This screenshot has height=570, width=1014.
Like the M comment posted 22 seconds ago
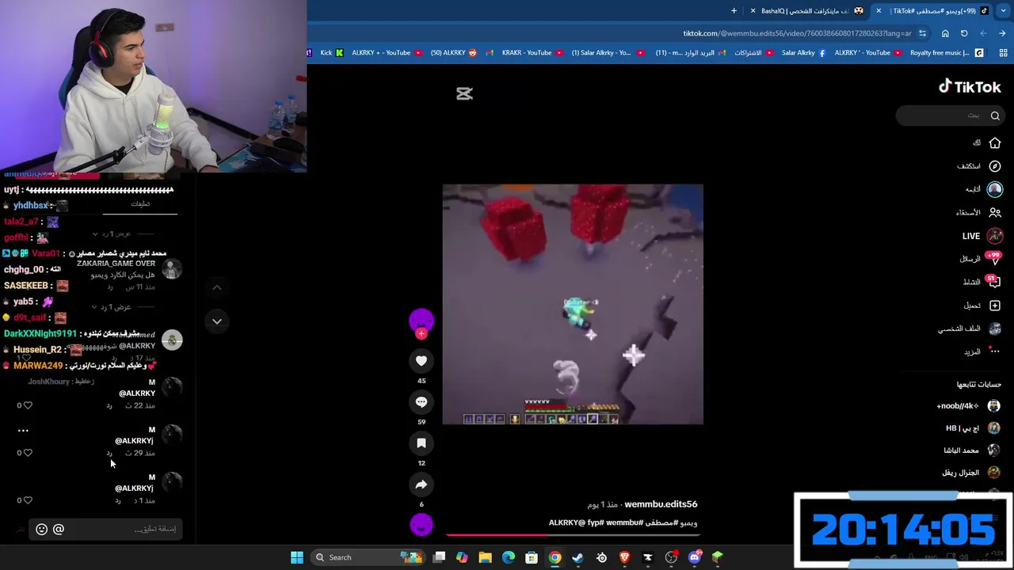[28, 405]
